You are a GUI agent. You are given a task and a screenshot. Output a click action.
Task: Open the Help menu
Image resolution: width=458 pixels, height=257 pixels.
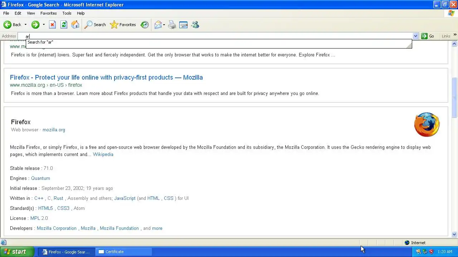[81, 13]
